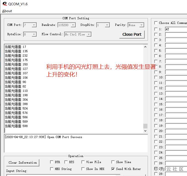Tick the View File checkbox
The height and width of the screenshot is (176, 187).
[83, 162]
